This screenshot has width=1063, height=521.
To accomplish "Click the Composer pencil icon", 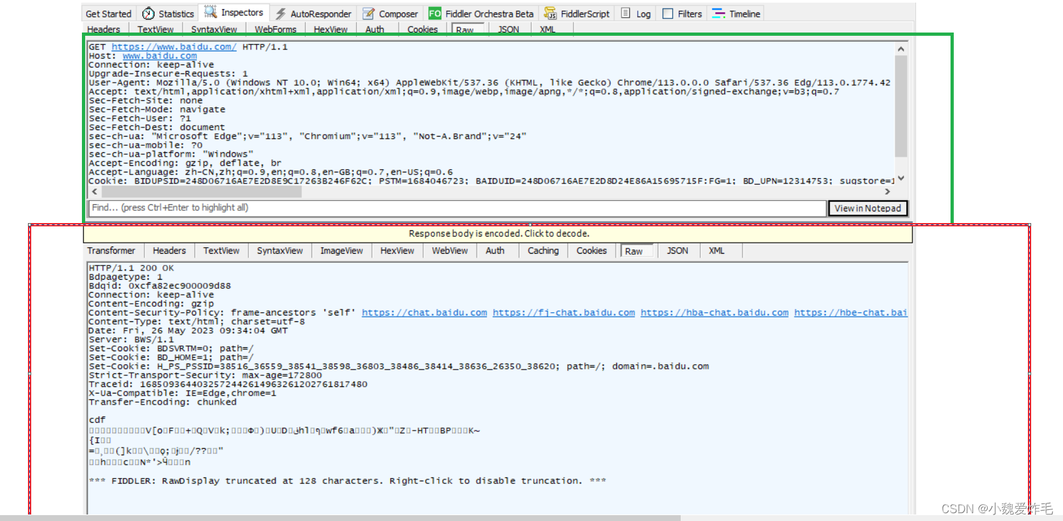I will click(369, 14).
